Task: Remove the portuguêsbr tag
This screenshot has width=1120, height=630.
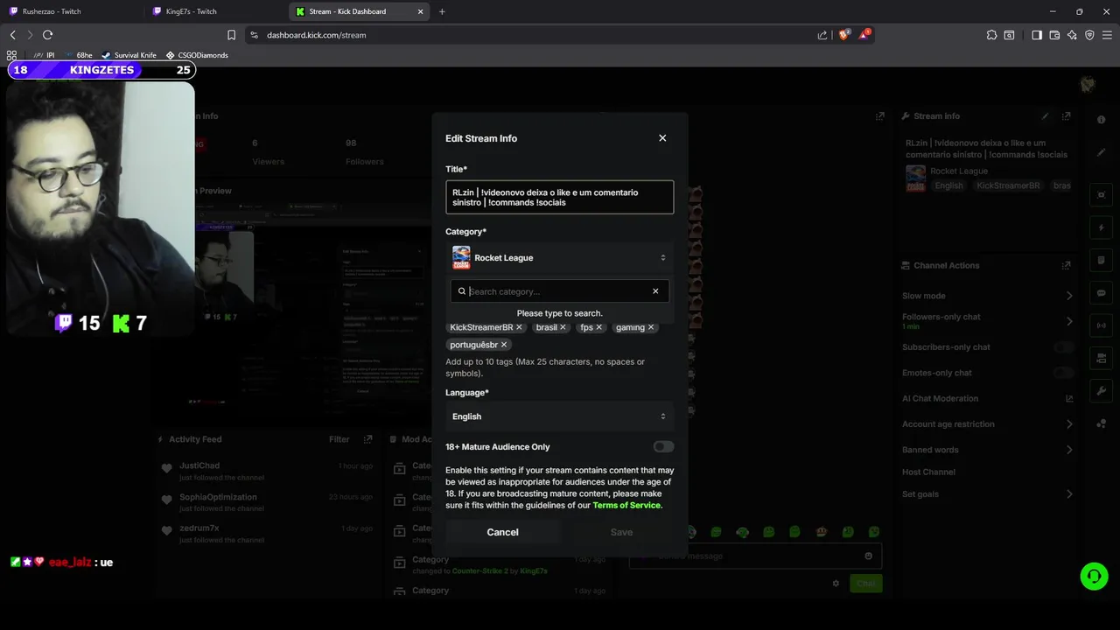Action: [504, 345]
